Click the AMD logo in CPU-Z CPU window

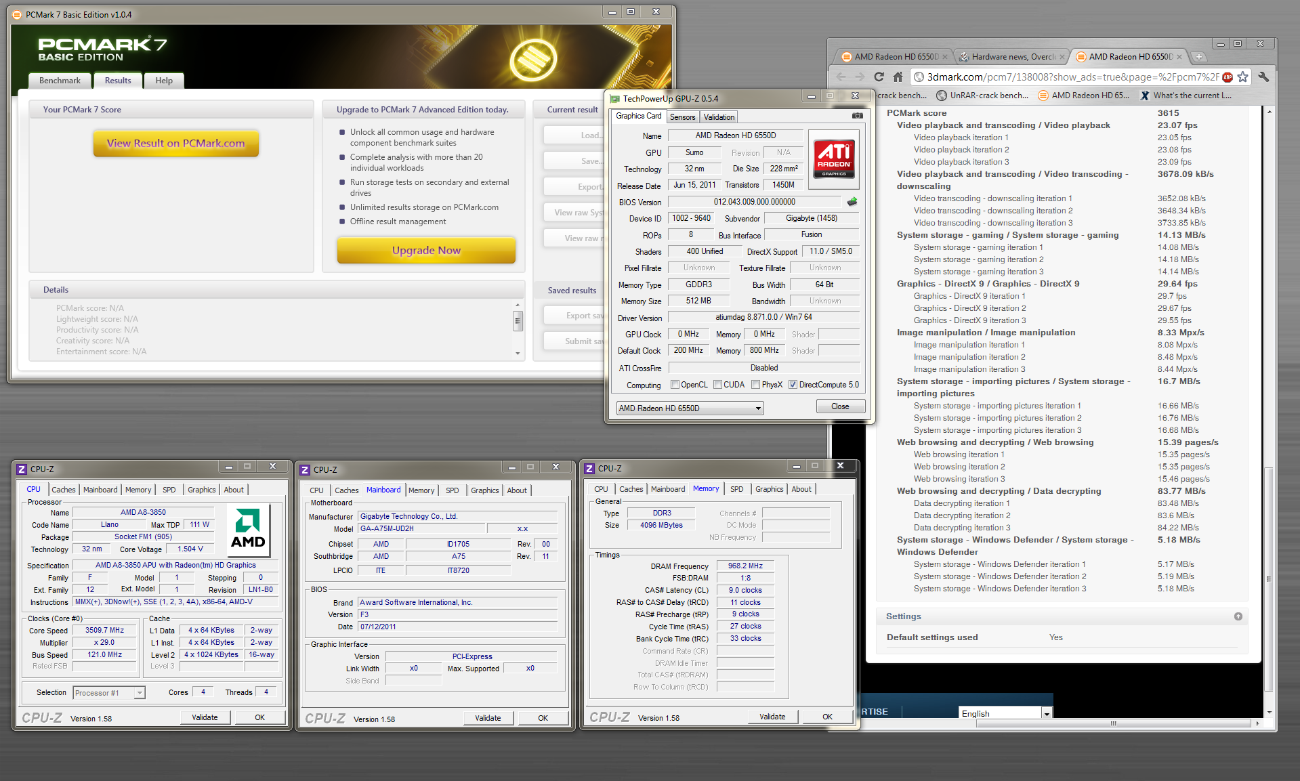coord(248,530)
